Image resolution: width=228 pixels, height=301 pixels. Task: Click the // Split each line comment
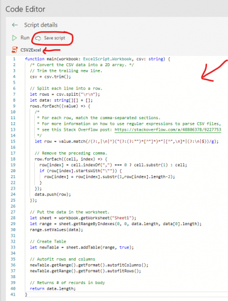[x=66, y=88]
